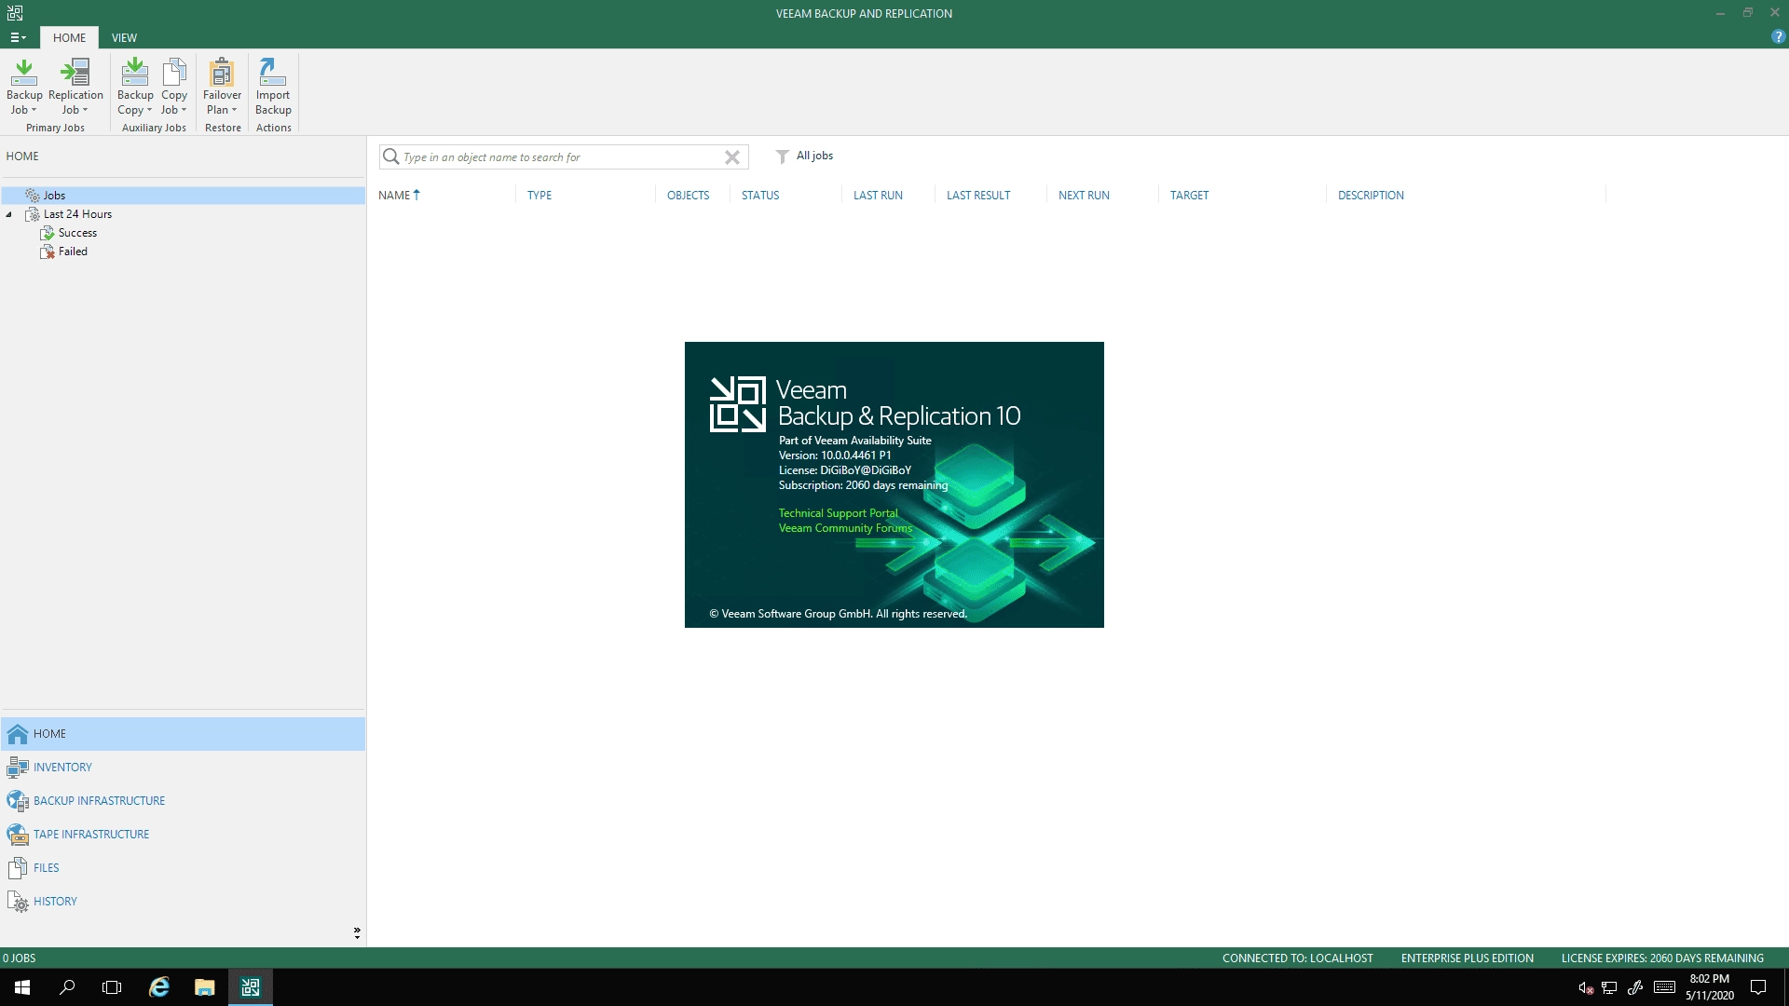Image resolution: width=1789 pixels, height=1006 pixels.
Task: Click the Copy Job ribbon icon
Action: tap(174, 73)
